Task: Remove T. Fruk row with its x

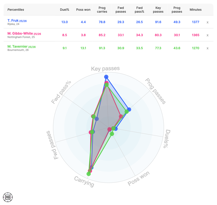Action: pyautogui.click(x=207, y=22)
